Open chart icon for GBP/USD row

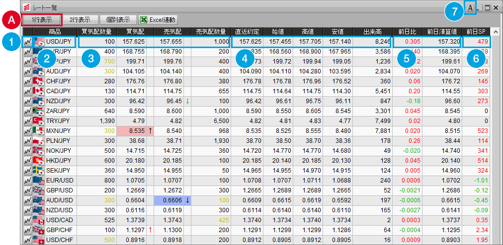tap(27, 190)
